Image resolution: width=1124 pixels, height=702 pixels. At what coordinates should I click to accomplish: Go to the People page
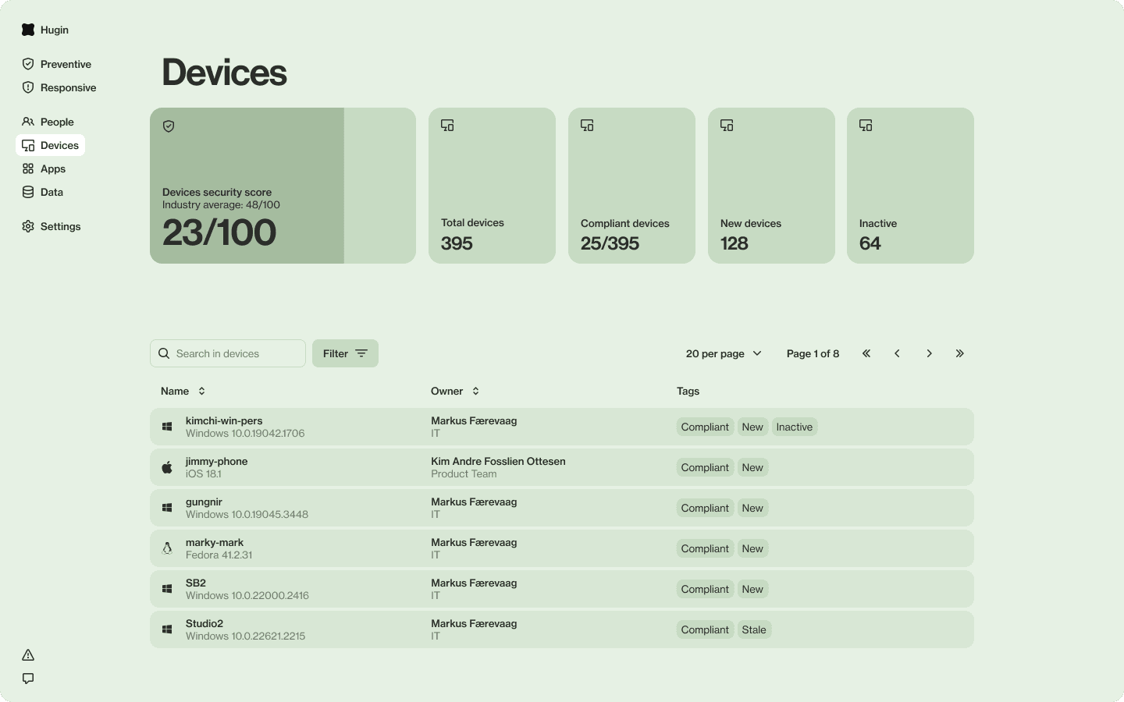48,122
